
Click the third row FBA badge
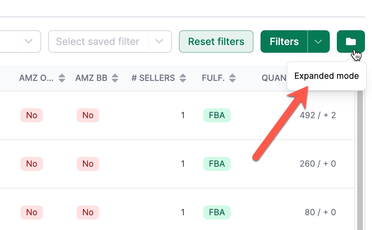(217, 212)
